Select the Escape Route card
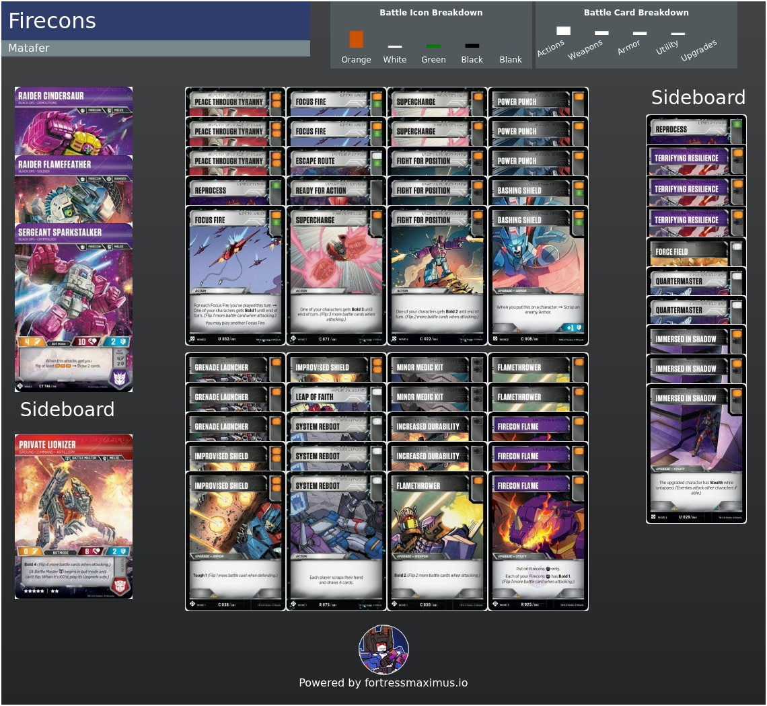 pyautogui.click(x=336, y=161)
